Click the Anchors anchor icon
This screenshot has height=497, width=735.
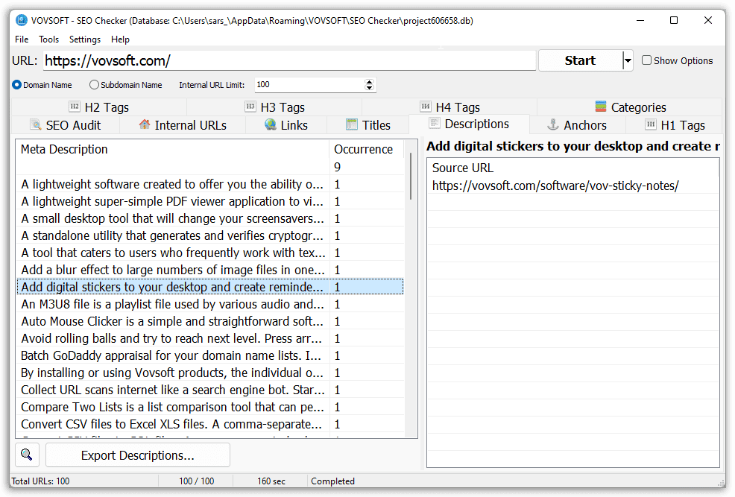pos(553,124)
